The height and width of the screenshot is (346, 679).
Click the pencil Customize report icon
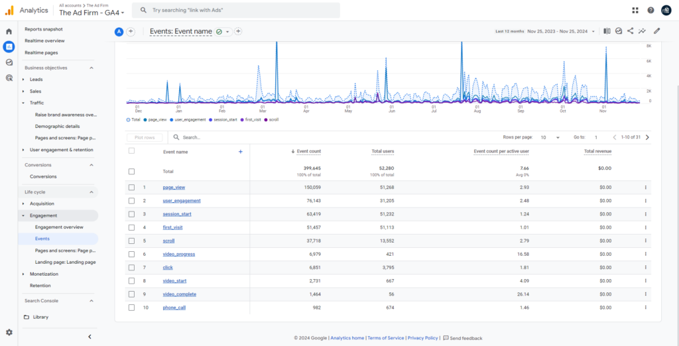[x=656, y=30]
